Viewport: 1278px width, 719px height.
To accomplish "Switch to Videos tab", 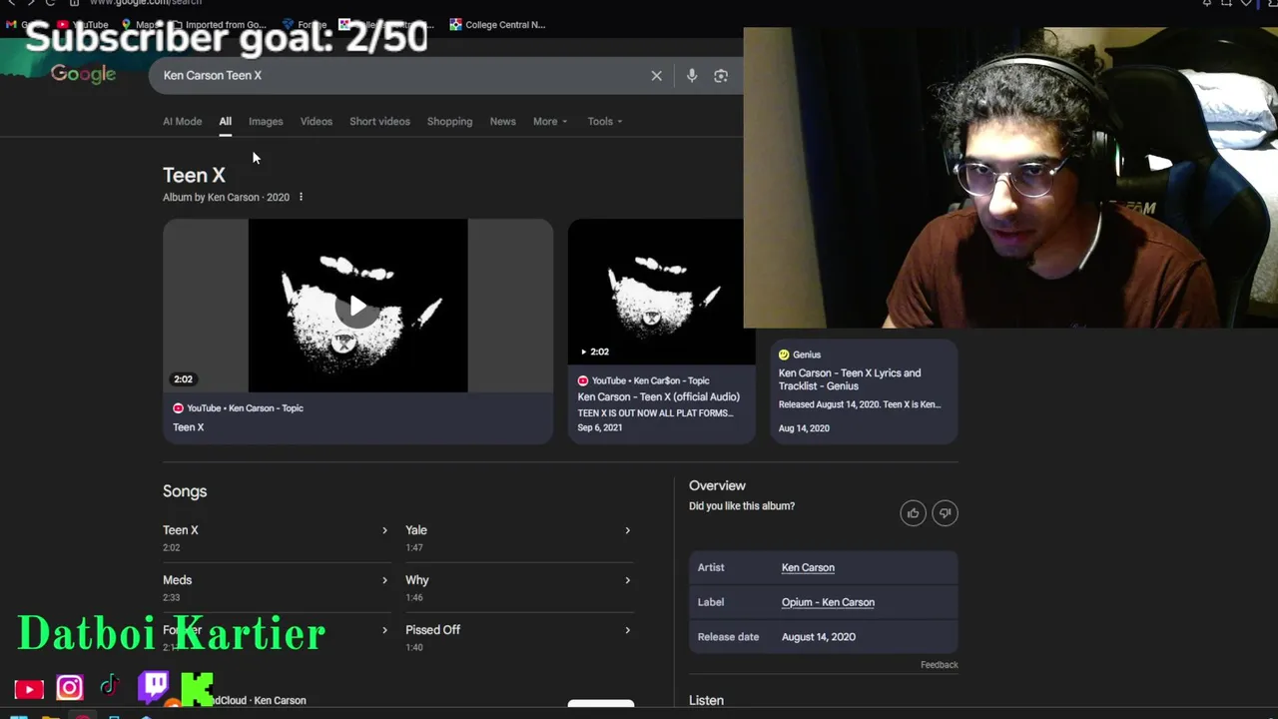I will point(317,122).
